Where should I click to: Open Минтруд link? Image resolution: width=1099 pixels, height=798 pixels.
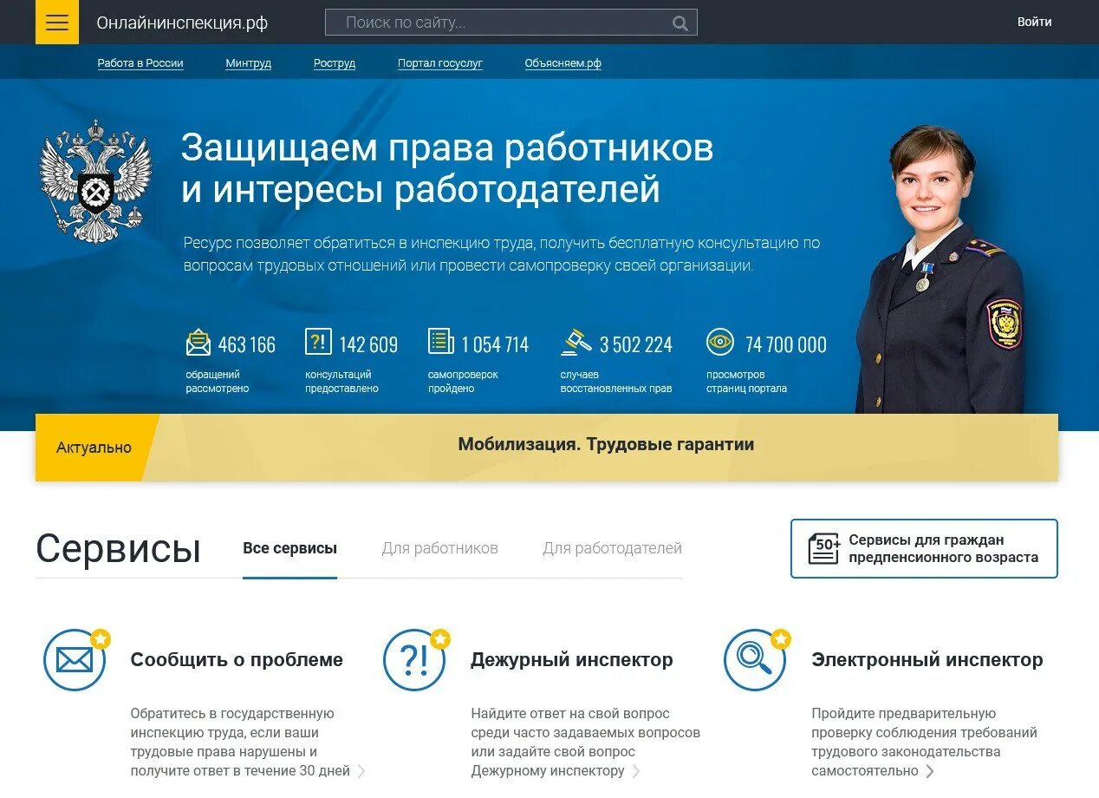tap(248, 63)
